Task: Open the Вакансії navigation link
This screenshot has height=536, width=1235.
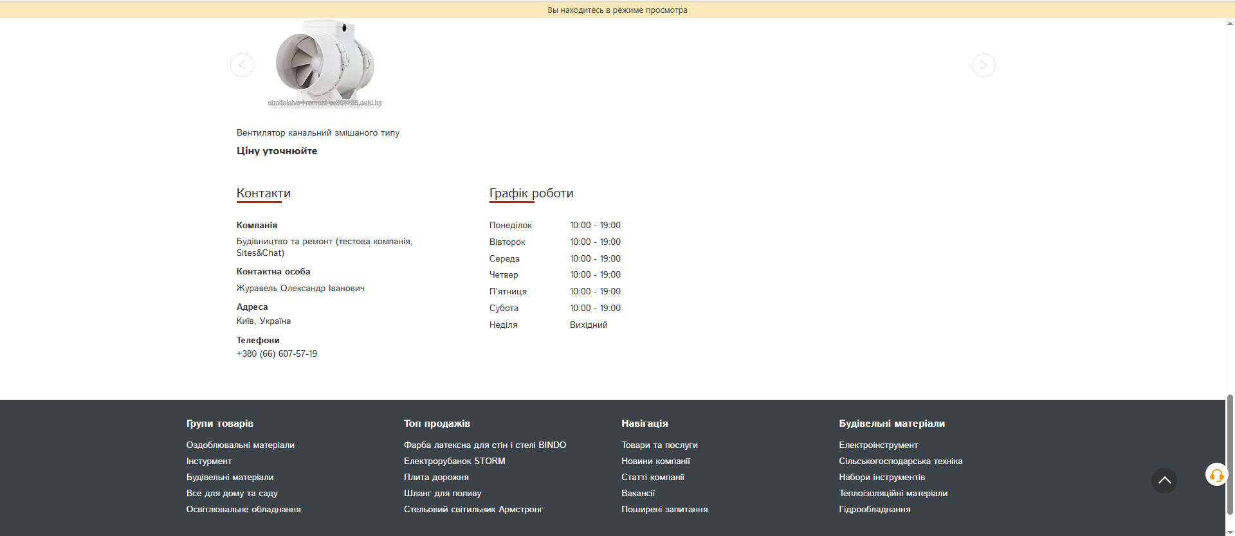Action: pos(637,494)
